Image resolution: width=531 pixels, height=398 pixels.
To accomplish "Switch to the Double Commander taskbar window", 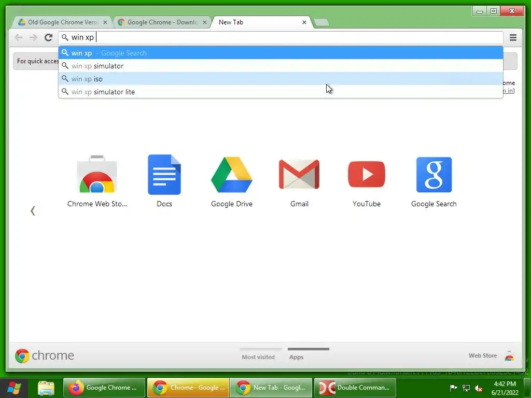I will click(355, 388).
